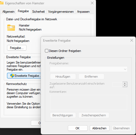Image resolution: width=136 pixels, height=135 pixels.
Task: Confirm with OK in Erweiterte Freigabe
Action: 78,128
